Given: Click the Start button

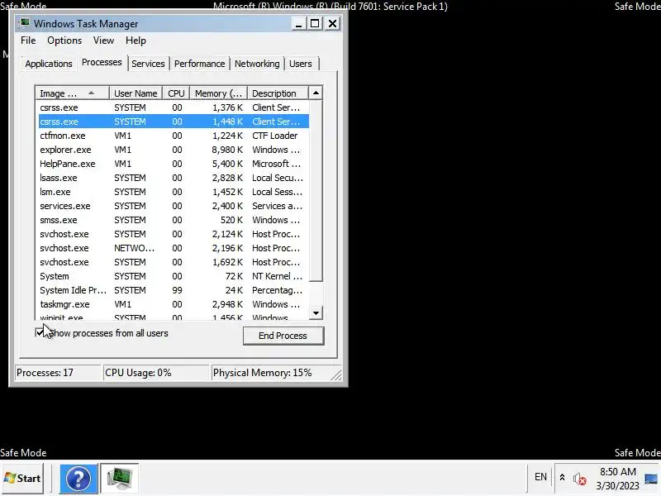Looking at the screenshot, I should 22,479.
